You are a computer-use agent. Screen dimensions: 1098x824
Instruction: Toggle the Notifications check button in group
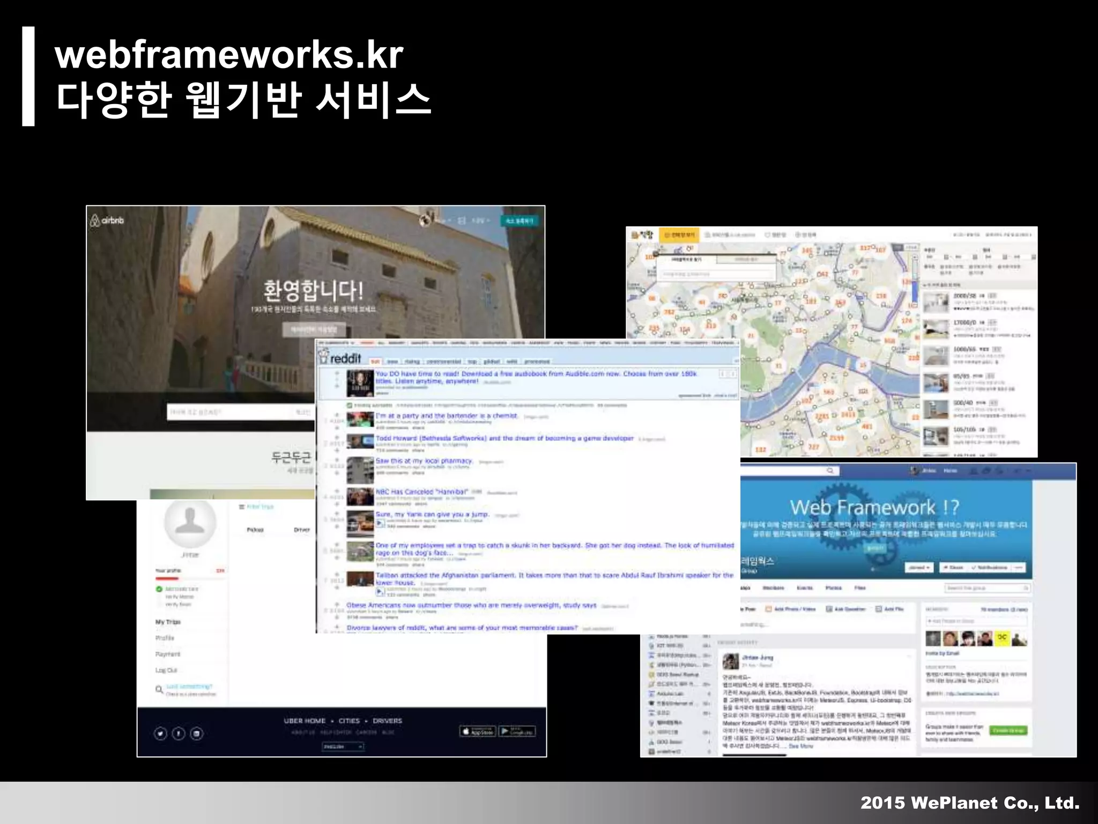(989, 568)
